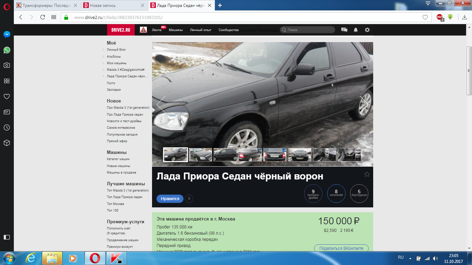472x265 pixels.
Task: Open bookmarks heart in the Opera sidebar
Action: pos(7,96)
